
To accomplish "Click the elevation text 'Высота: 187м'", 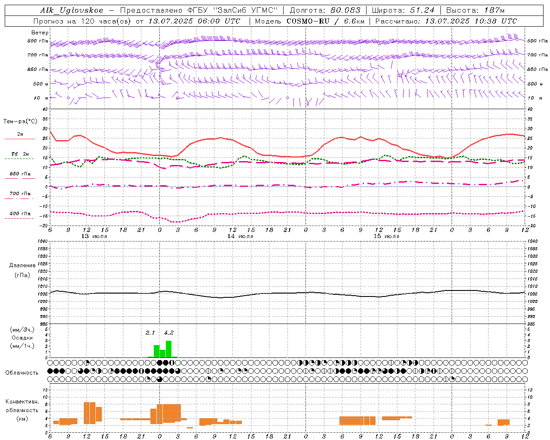I will (475, 10).
